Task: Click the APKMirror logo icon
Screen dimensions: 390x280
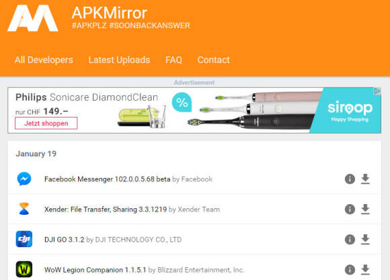Action: tap(33, 18)
